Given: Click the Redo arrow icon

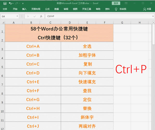Looking at the screenshot, I should click(16, 3).
